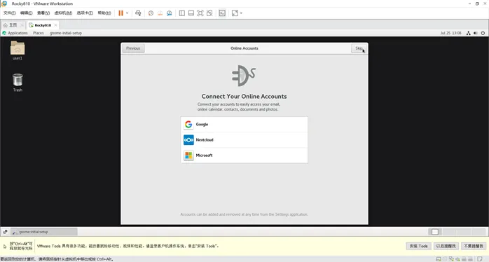Open the 帮助(H) menu
The height and width of the screenshot is (262, 489).
pyautogui.click(x=104, y=13)
